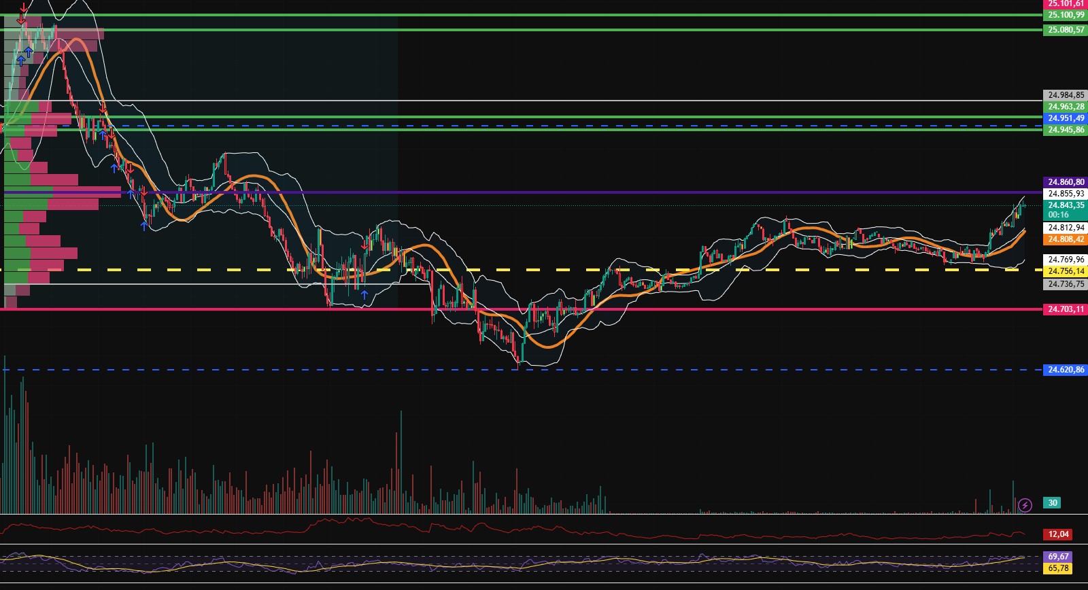The height and width of the screenshot is (590, 1088).
Task: Select the yellow 24.756,14 price label
Action: (x=1065, y=271)
